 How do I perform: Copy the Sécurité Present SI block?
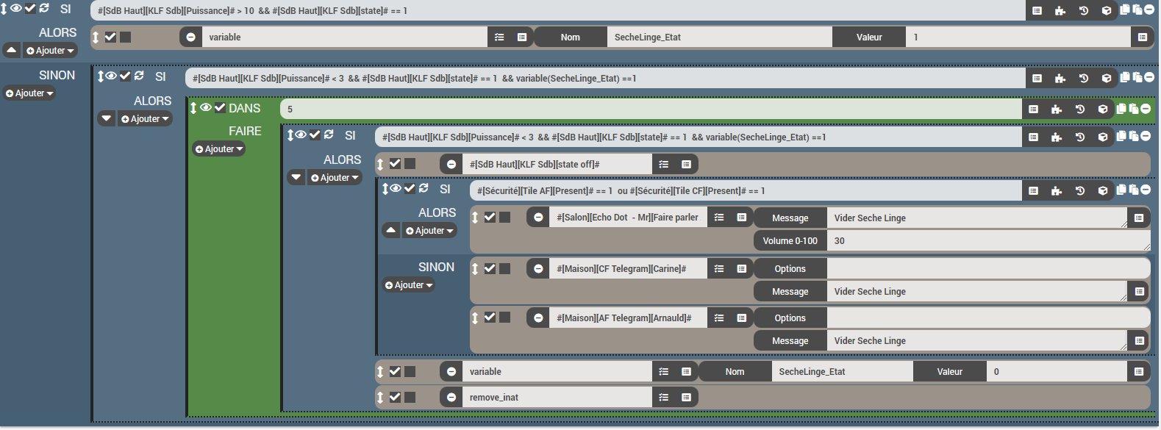click(1121, 190)
